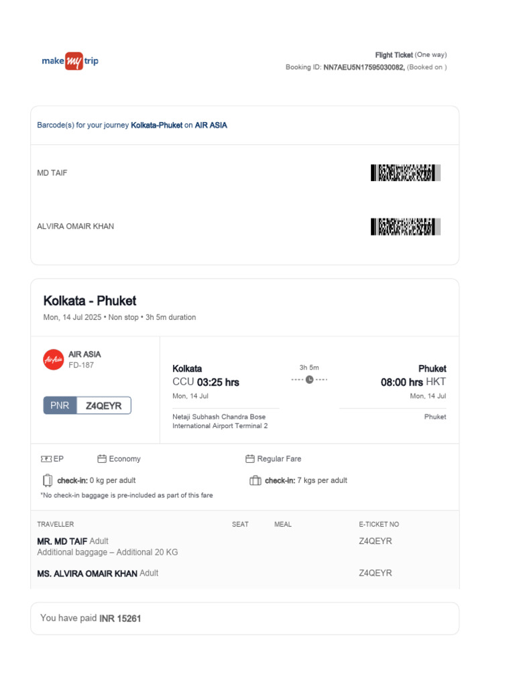Click ALVIRA OMAIR KHAN's boarding barcode
This screenshot has width=515, height=687.
405,227
